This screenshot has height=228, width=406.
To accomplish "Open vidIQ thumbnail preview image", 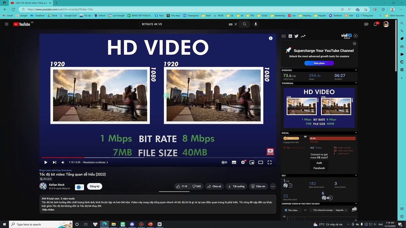I will coord(319,108).
